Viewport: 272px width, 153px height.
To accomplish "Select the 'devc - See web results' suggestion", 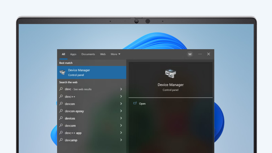I will click(92, 89).
